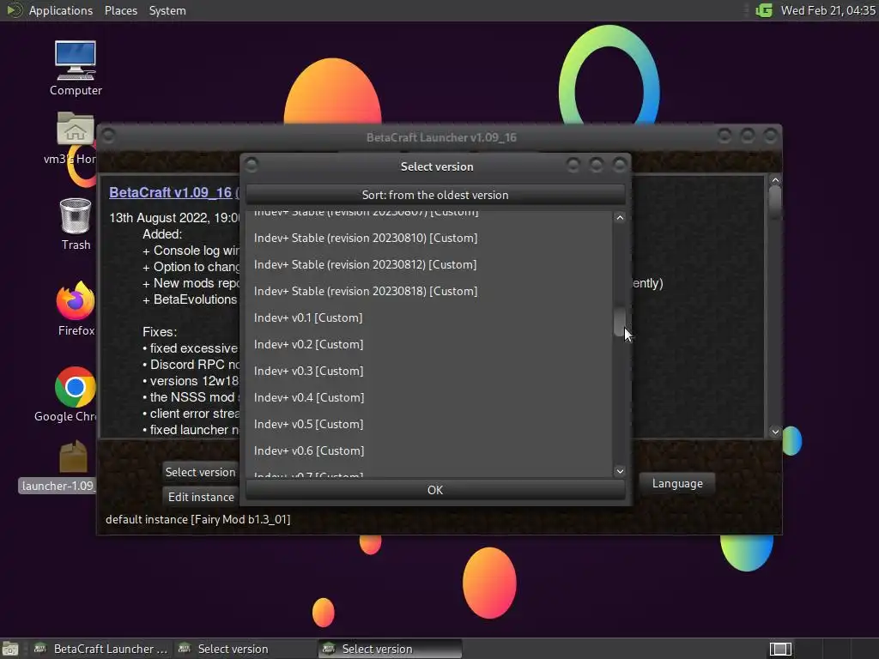Open the Places menu

click(x=120, y=10)
